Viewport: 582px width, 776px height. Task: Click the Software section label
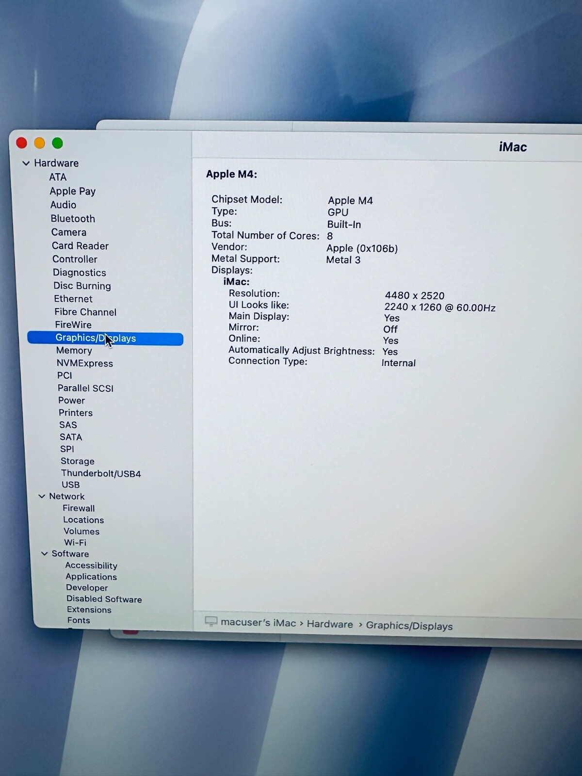pyautogui.click(x=70, y=554)
